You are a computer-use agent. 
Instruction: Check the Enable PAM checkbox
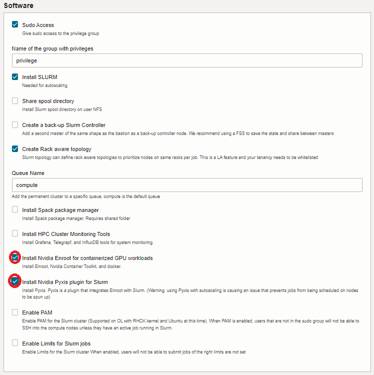point(15,312)
